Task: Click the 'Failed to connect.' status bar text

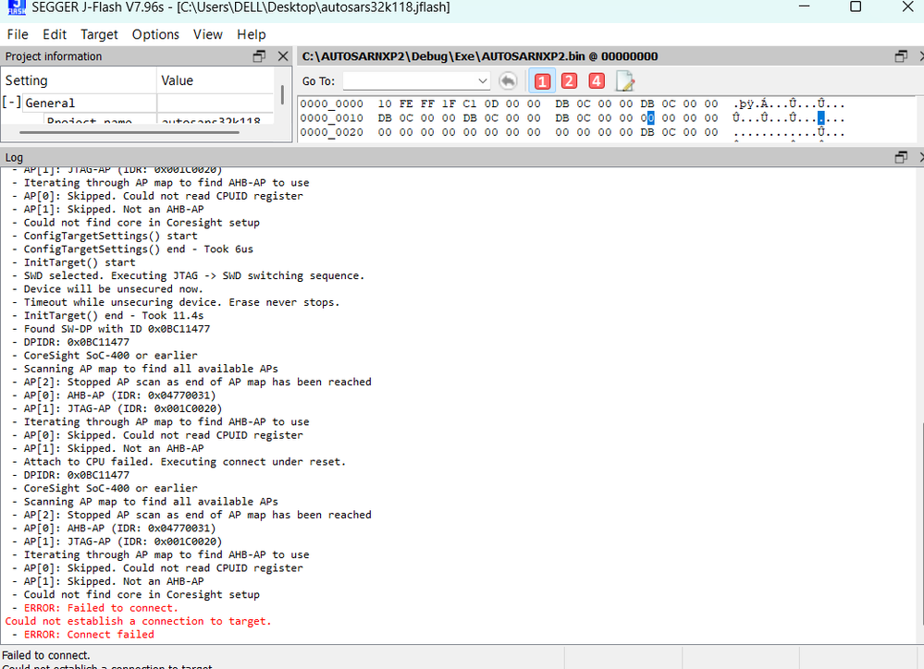Action: pyautogui.click(x=46, y=655)
